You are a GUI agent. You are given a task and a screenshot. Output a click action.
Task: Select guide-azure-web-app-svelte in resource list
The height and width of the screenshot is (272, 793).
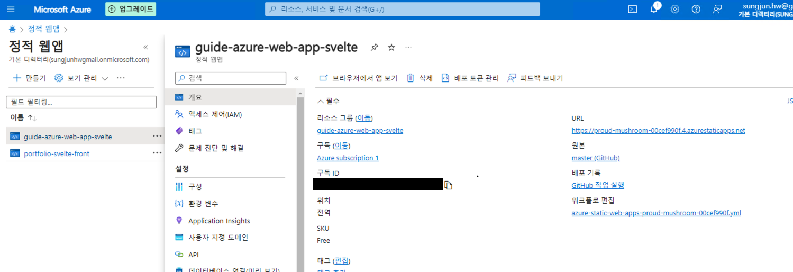pos(68,137)
